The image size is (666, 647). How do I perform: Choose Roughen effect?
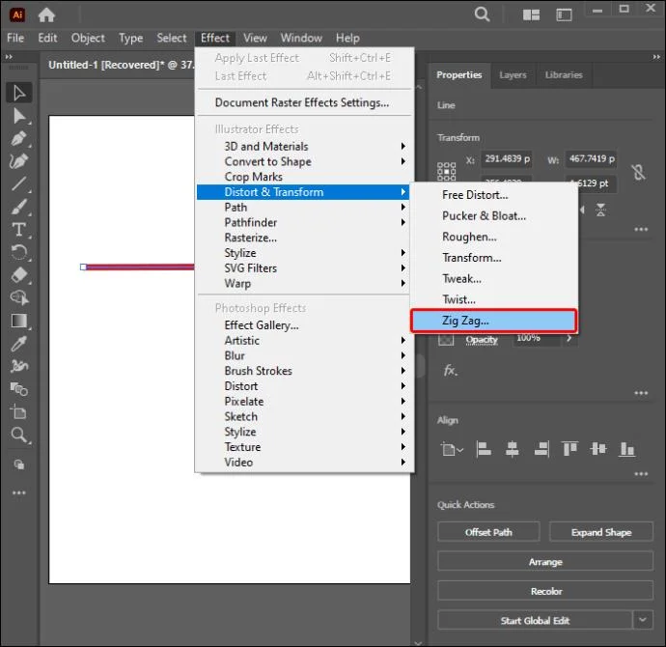pos(493,237)
